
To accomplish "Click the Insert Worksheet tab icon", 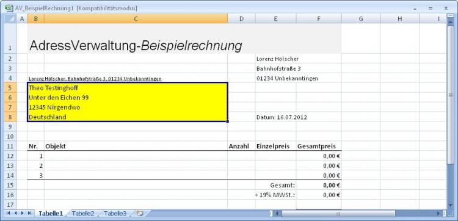I will [x=140, y=214].
